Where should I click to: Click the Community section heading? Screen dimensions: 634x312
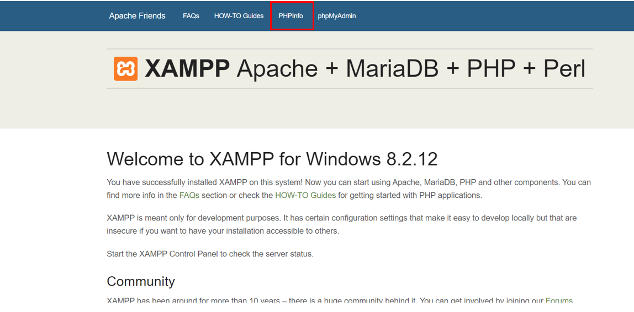pyautogui.click(x=141, y=281)
